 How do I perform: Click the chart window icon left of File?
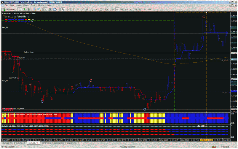[x=2, y=5]
